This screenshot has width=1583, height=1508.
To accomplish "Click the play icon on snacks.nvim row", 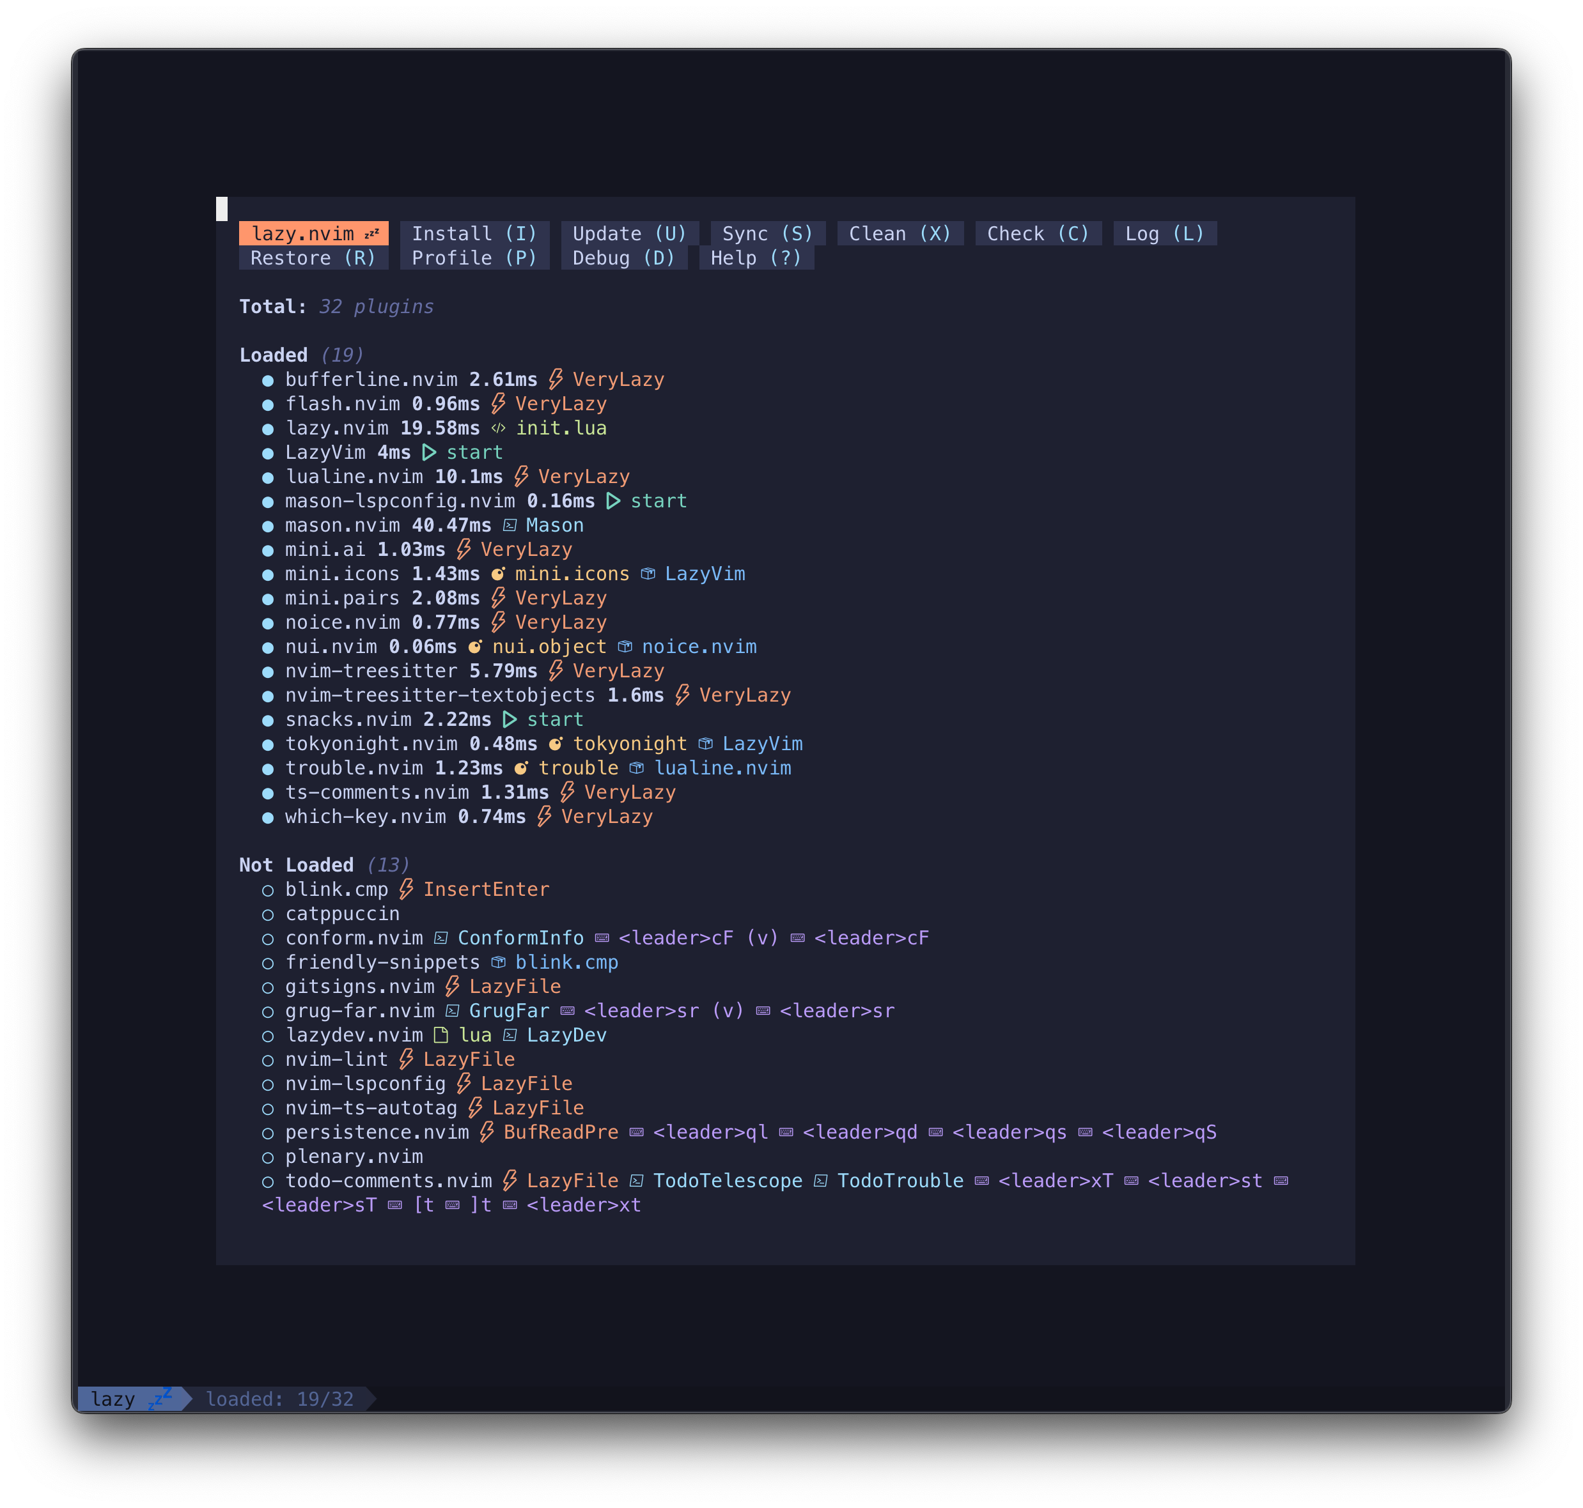I will [510, 719].
